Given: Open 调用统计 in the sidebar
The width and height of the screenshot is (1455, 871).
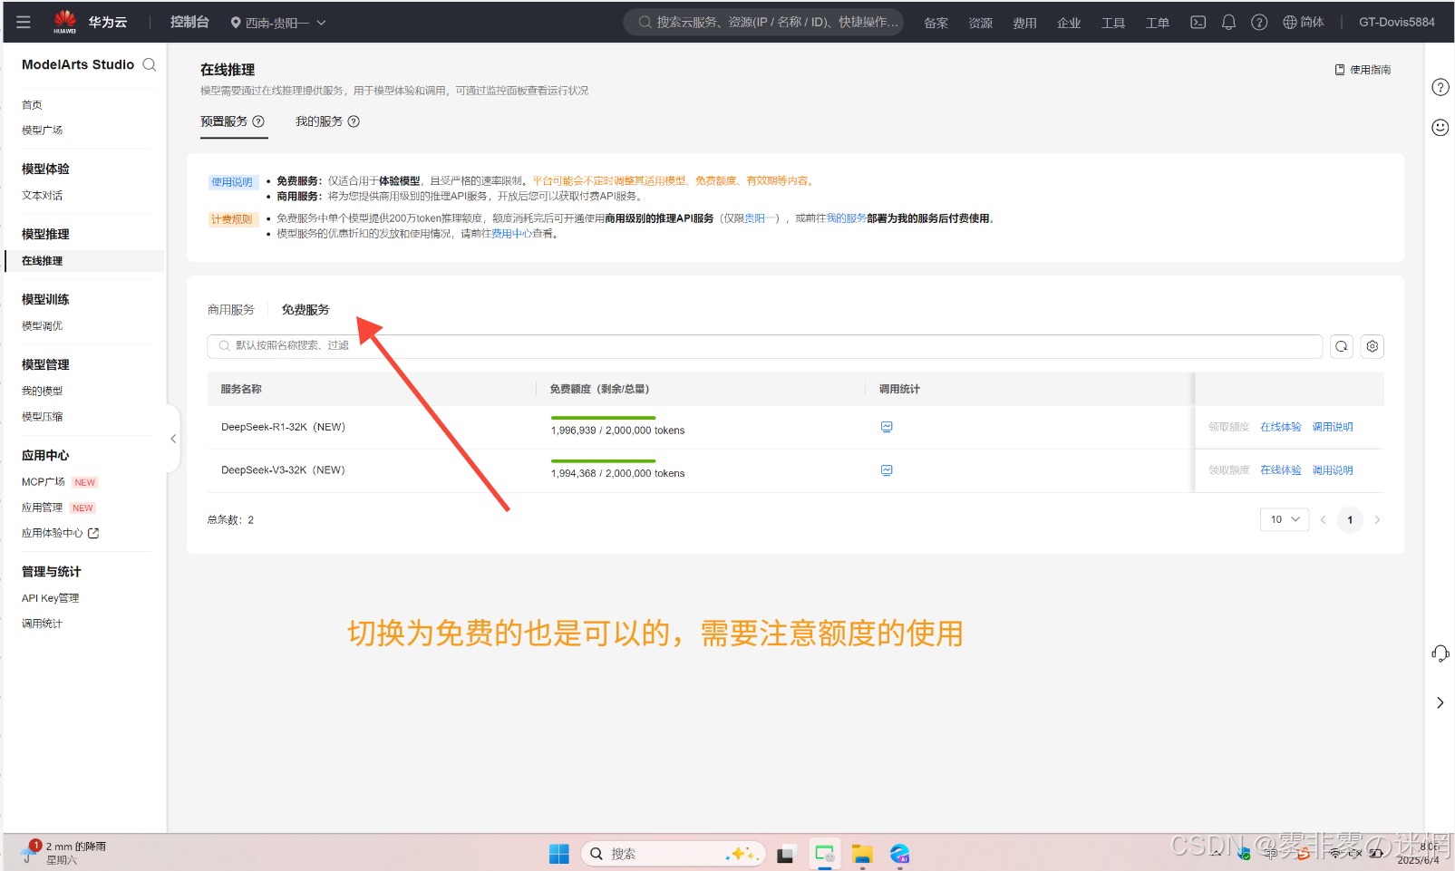Looking at the screenshot, I should tap(43, 624).
